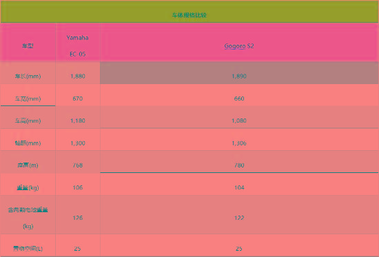
Task: Click the value 660
Action: [x=239, y=99]
